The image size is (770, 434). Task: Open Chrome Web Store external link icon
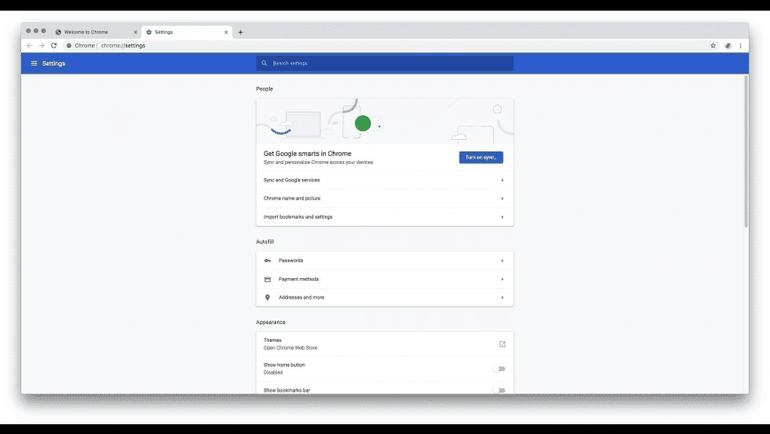click(x=503, y=344)
